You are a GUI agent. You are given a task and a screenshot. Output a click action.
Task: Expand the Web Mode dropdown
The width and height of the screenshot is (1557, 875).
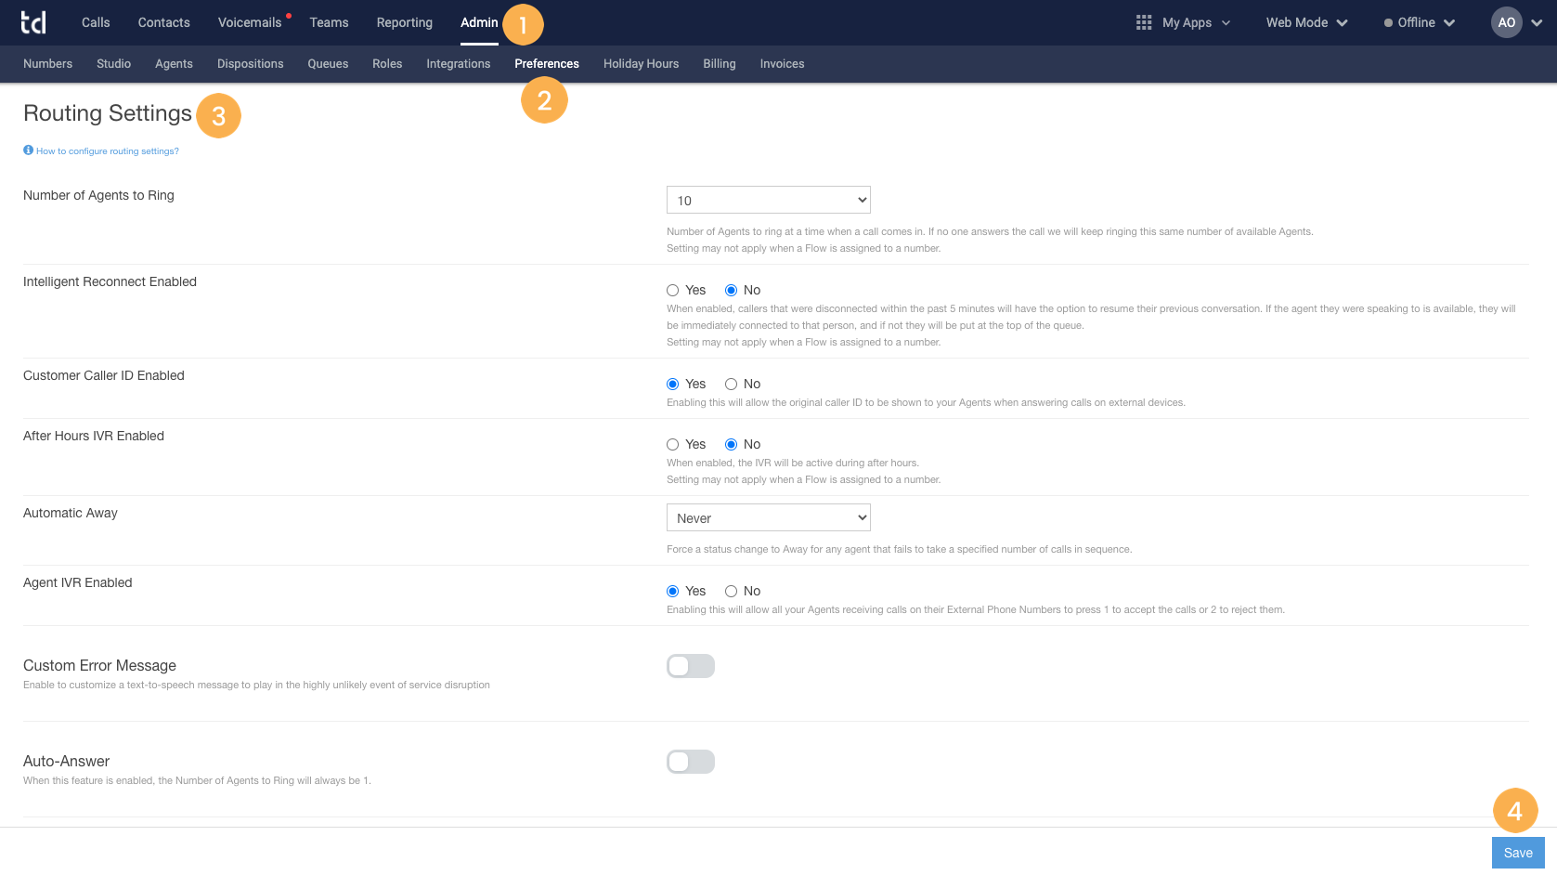[1306, 22]
